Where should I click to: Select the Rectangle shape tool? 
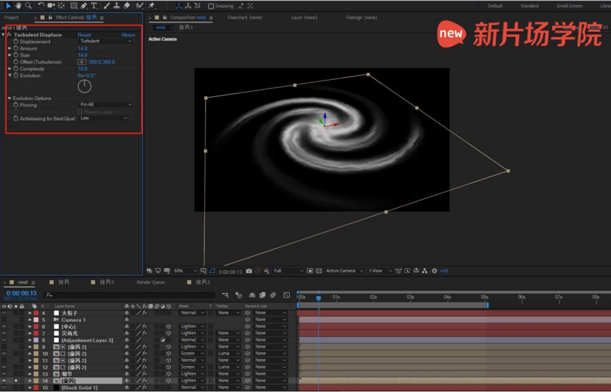(74, 6)
